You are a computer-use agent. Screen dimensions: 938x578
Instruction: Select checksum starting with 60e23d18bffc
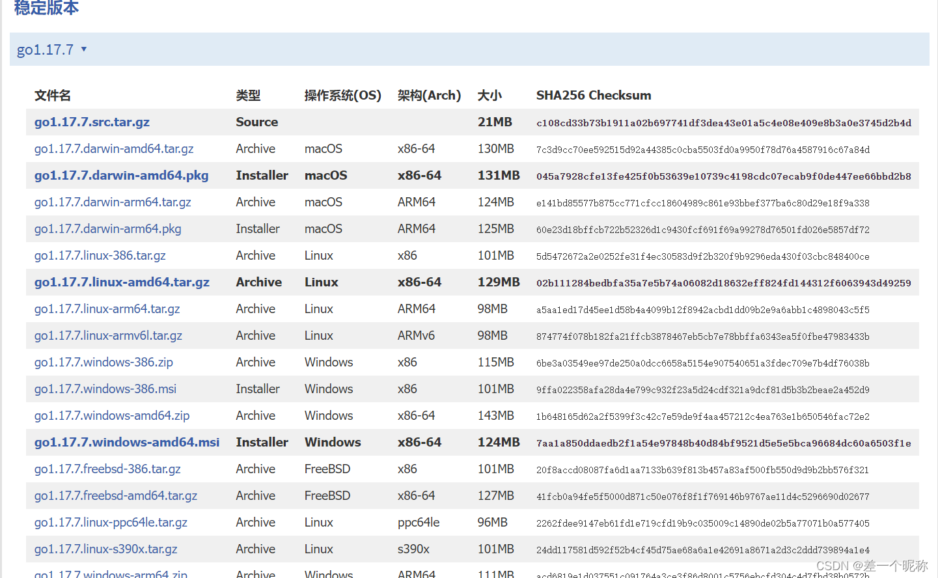point(703,230)
